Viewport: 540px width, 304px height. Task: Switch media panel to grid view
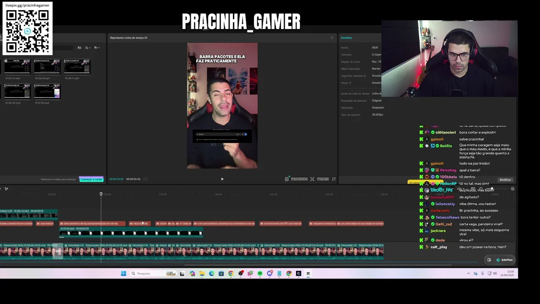coord(80,48)
